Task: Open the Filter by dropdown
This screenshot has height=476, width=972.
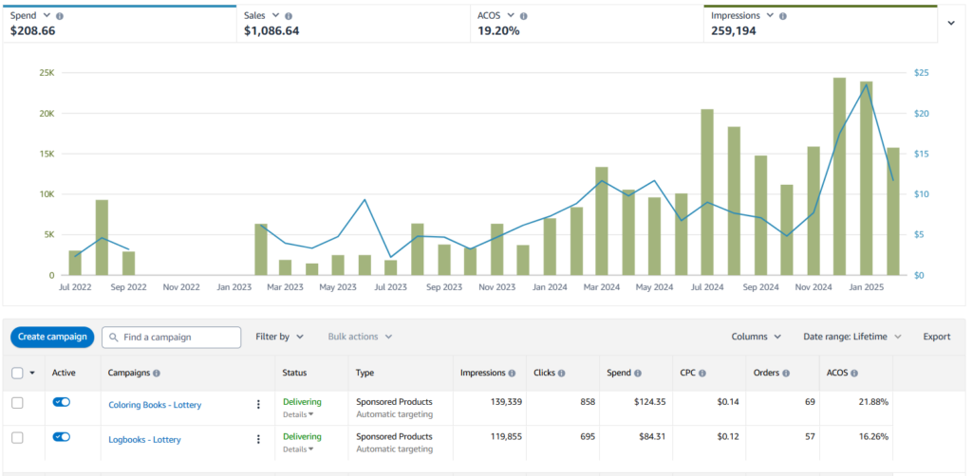Action: pos(280,337)
